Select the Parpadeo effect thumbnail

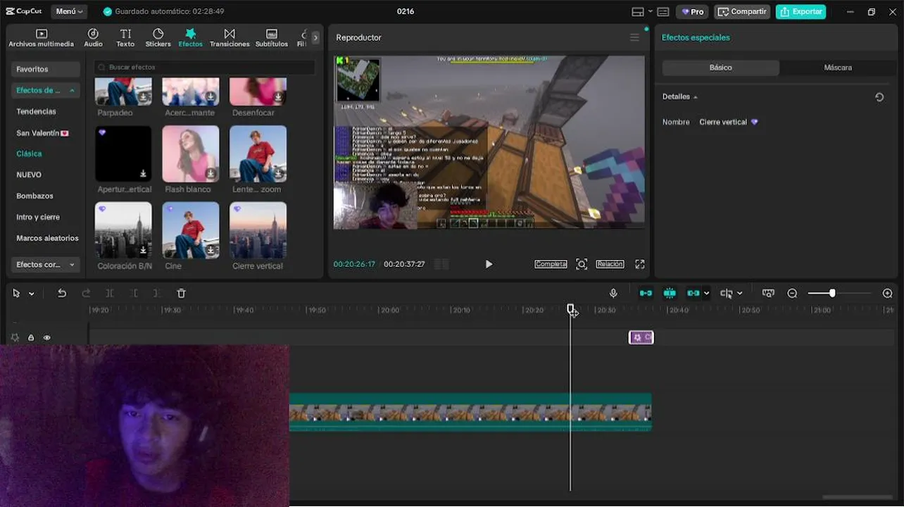coord(123,92)
